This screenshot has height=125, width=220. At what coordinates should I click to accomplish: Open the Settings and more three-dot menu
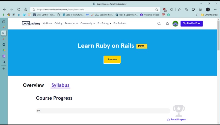pos(215,10)
